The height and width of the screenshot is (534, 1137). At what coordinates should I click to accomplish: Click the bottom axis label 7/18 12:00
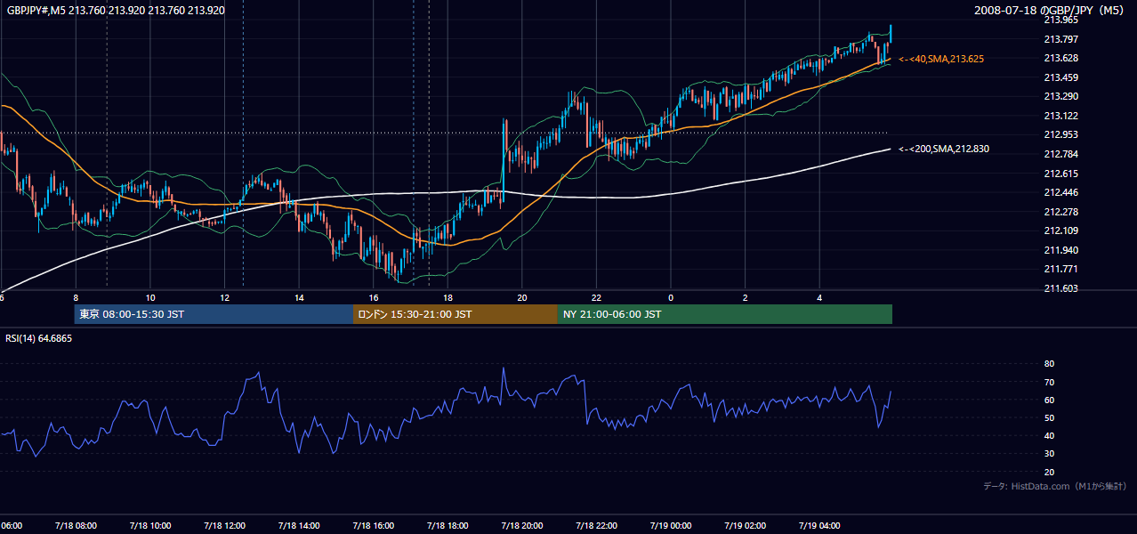pos(223,526)
